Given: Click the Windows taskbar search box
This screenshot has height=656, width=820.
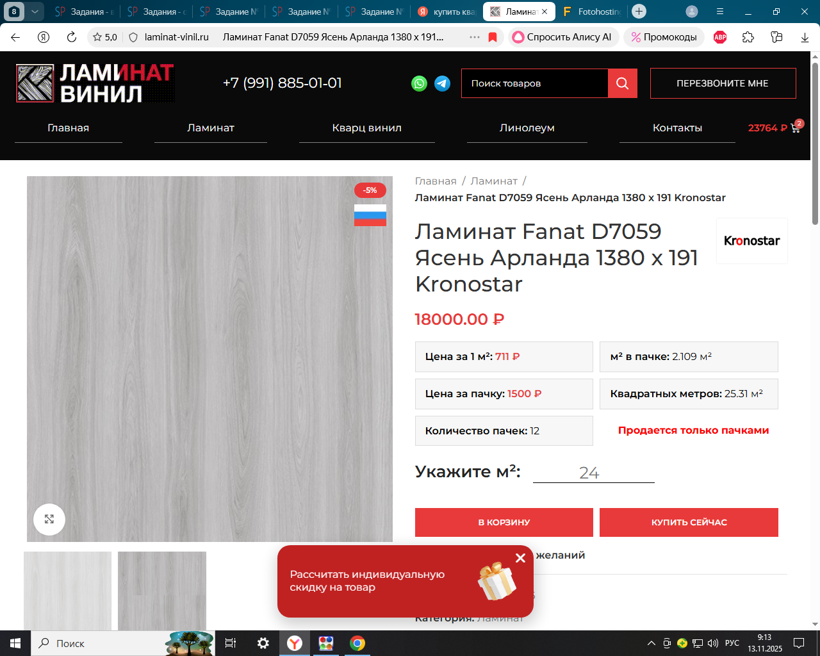Looking at the screenshot, I should point(96,643).
